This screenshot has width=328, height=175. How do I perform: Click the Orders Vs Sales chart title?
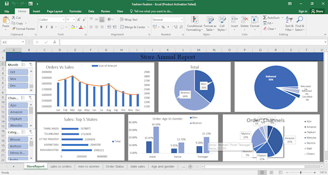(60, 67)
